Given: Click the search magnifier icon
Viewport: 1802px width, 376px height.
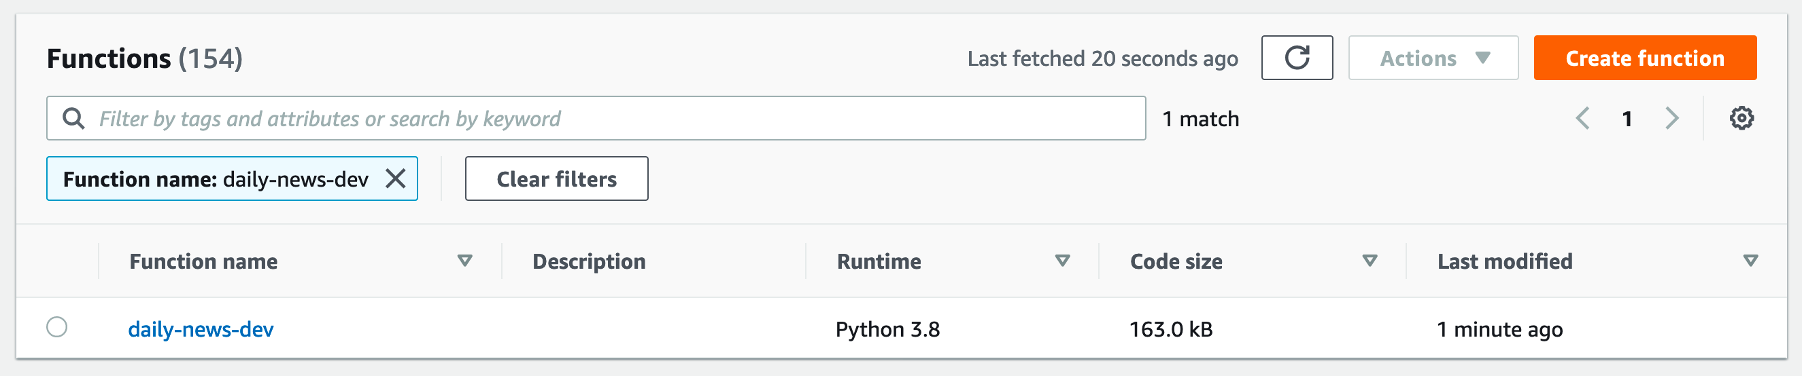Looking at the screenshot, I should tap(73, 119).
